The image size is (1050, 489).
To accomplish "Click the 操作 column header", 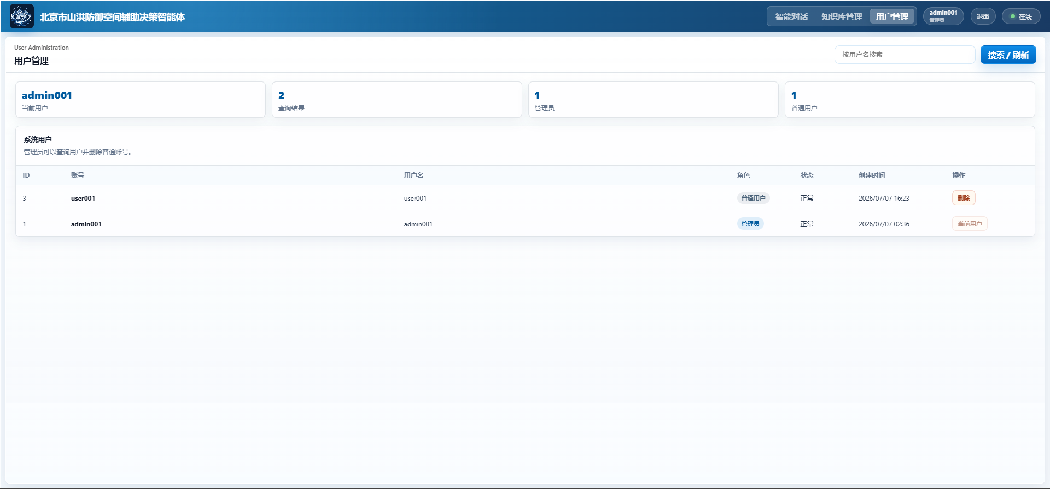I will point(959,176).
